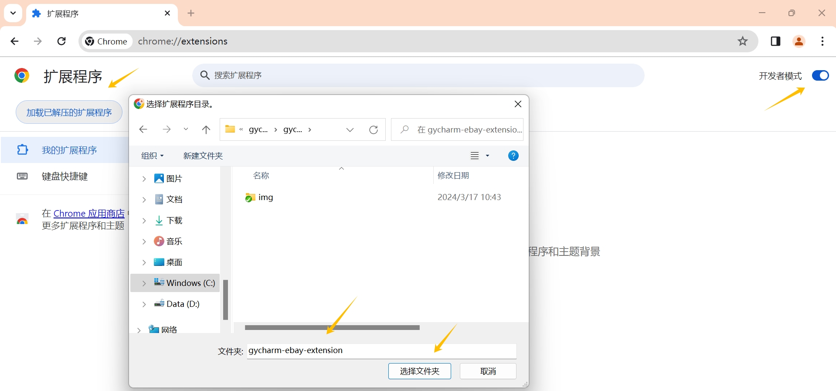Click Chrome back navigation arrow
The height and width of the screenshot is (391, 836).
(14, 41)
